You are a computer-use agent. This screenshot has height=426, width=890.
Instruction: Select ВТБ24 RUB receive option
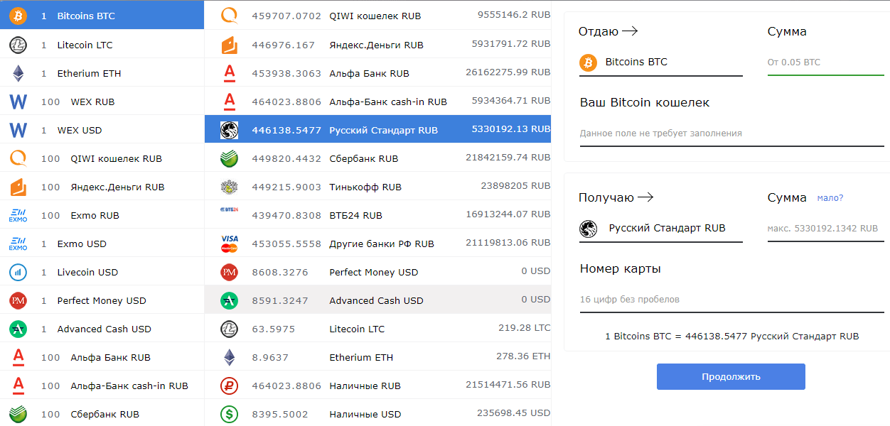point(377,215)
